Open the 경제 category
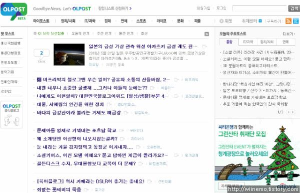The height and width of the screenshot is (193, 300). 107,21
